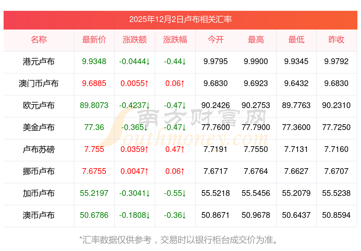
Task: Click 挪币卢布 previous close 7.6707
Action: [336, 171]
